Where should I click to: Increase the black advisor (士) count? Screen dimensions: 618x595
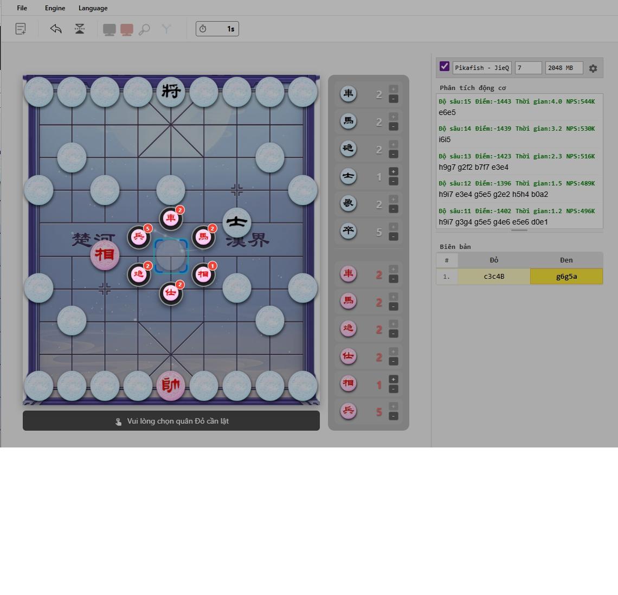coord(394,172)
